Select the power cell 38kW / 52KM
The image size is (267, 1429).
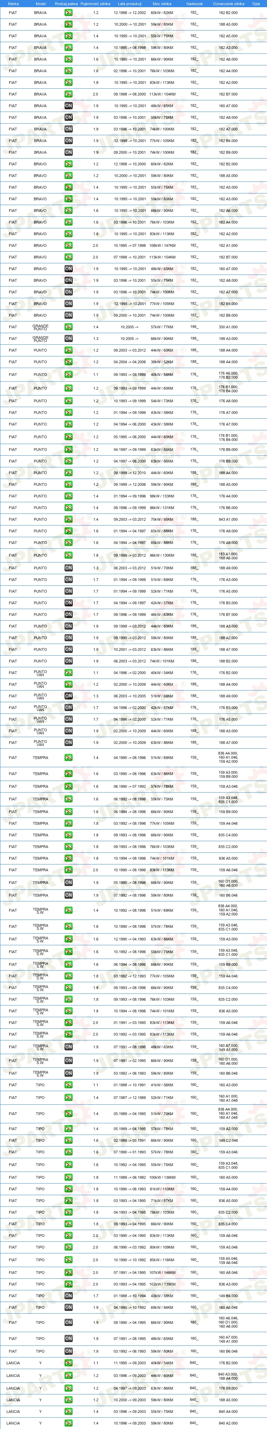click(x=162, y=362)
